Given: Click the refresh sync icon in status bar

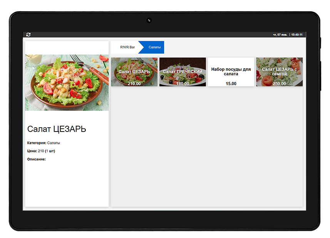Looking at the screenshot, I should [x=28, y=35].
